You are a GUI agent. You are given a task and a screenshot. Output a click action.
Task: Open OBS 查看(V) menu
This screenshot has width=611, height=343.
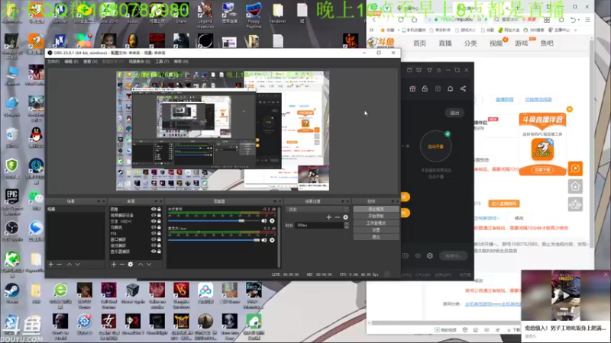click(90, 62)
